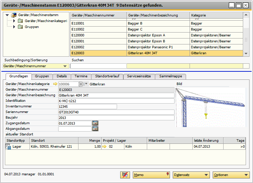Sort by Kategorie column header
Viewport: 253px width, 183px height.
point(216,15)
